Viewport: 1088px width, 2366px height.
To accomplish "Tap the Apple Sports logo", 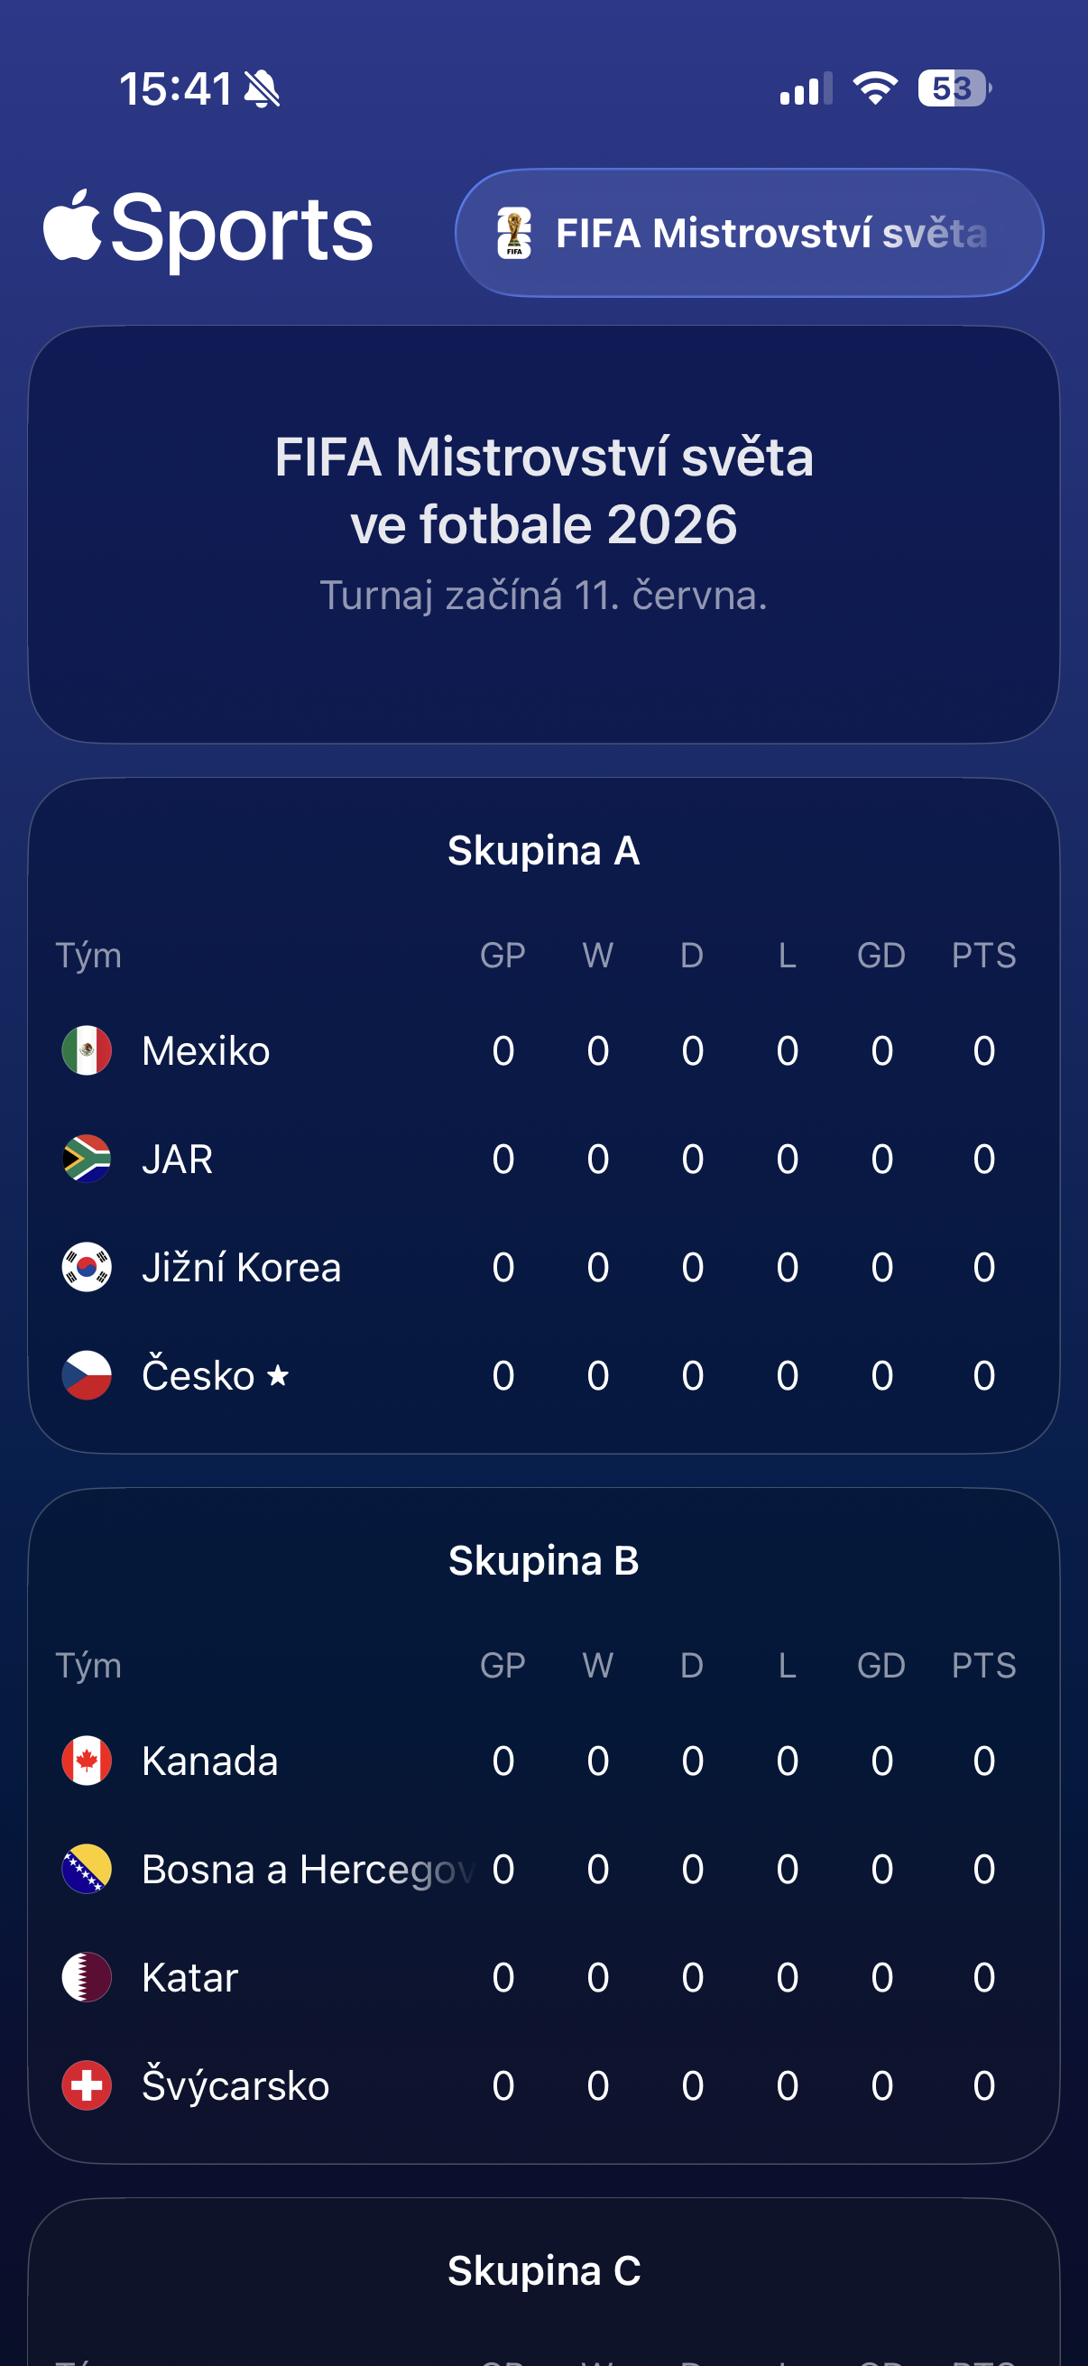I will 208,228.
